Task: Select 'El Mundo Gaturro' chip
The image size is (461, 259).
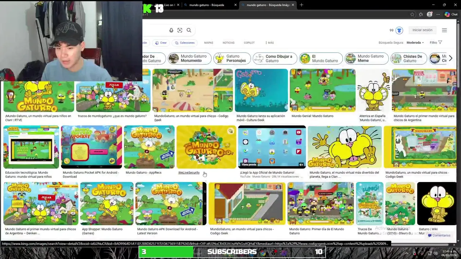Action: (x=321, y=58)
